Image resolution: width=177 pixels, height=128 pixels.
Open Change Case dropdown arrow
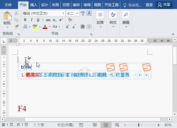(x=59, y=27)
